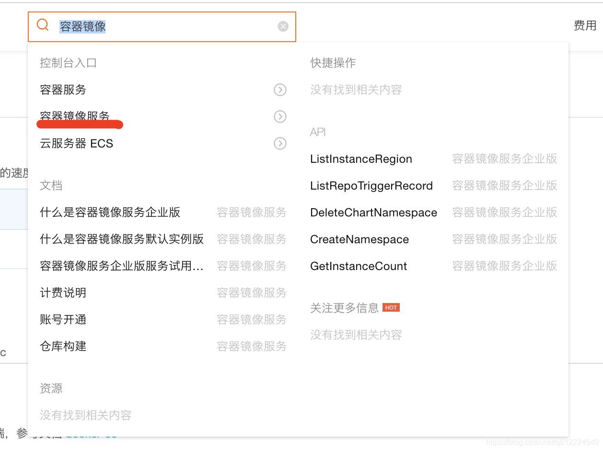Click 容器镜像服务企业版 label beside ListInstanceRegion

coord(505,159)
